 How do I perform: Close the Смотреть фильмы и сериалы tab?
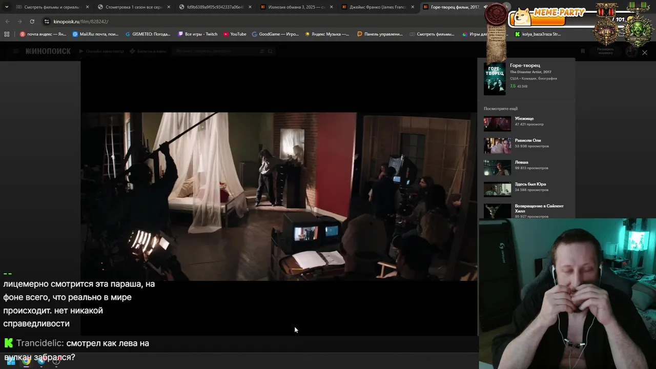click(x=87, y=7)
